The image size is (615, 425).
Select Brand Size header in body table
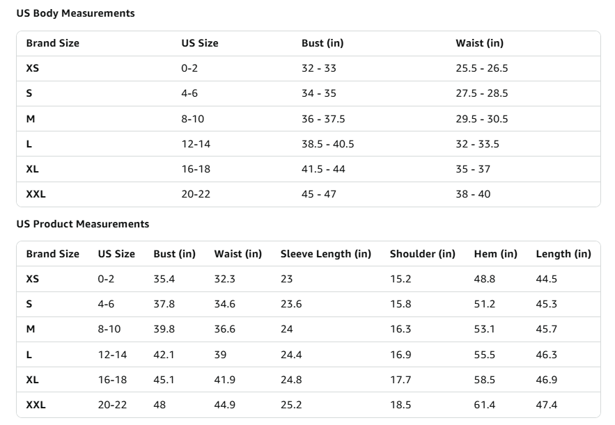pos(52,43)
